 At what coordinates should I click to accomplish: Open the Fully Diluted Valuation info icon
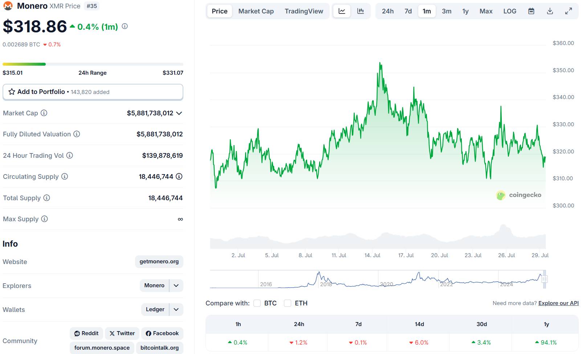[x=77, y=134]
